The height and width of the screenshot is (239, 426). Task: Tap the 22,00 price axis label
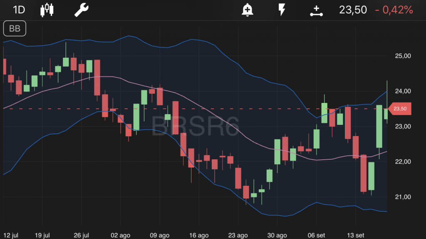(x=403, y=162)
